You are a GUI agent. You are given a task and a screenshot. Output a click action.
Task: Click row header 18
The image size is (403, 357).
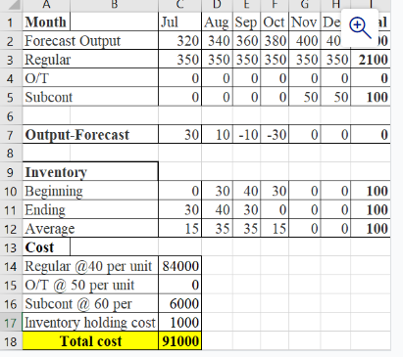11,341
